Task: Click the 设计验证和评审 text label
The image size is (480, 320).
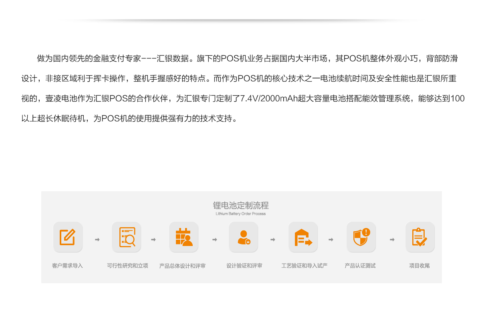Action: tap(244, 266)
